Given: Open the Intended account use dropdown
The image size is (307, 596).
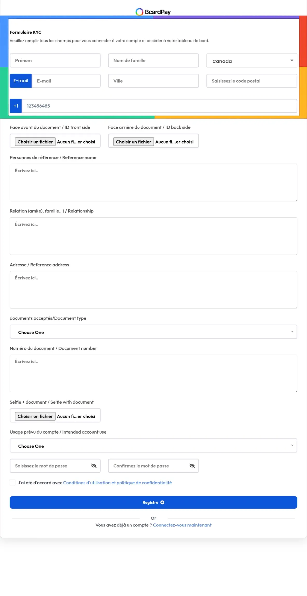Looking at the screenshot, I should pos(153,446).
